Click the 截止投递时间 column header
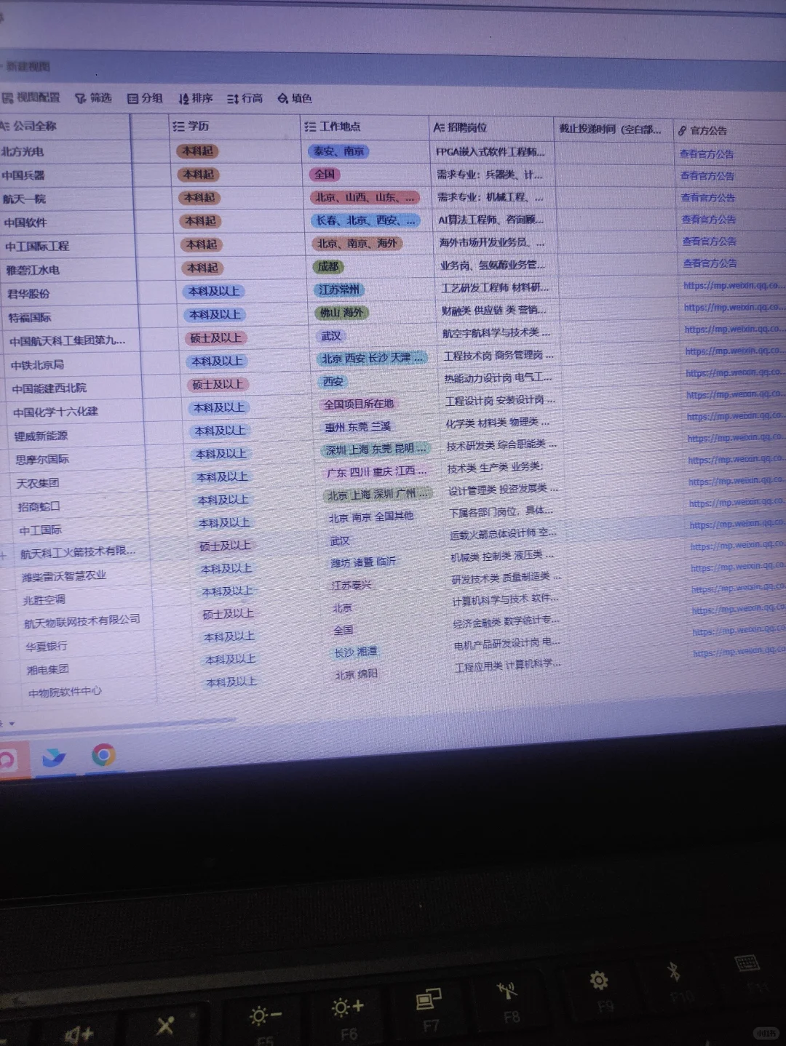Image resolution: width=786 pixels, height=1046 pixels. pyautogui.click(x=610, y=129)
